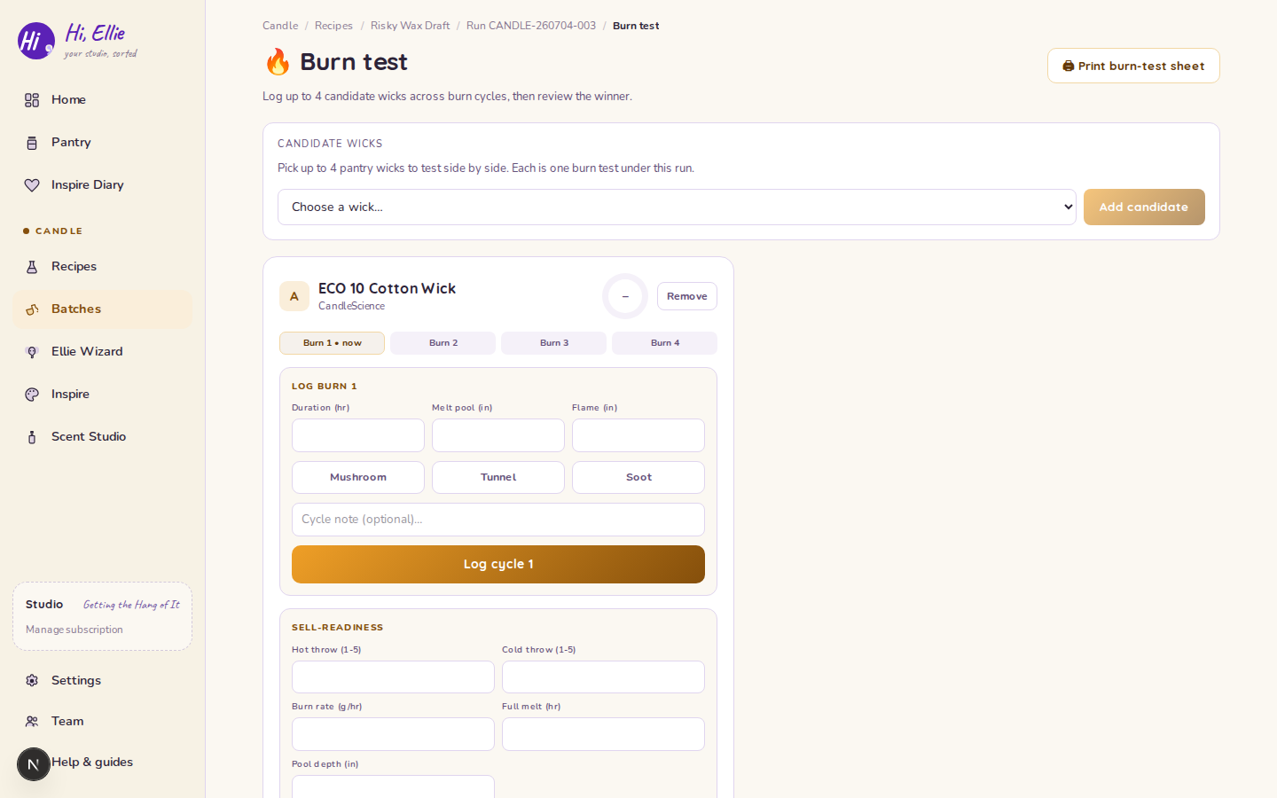Follow Manage subscription link
The height and width of the screenshot is (798, 1277).
[74, 630]
